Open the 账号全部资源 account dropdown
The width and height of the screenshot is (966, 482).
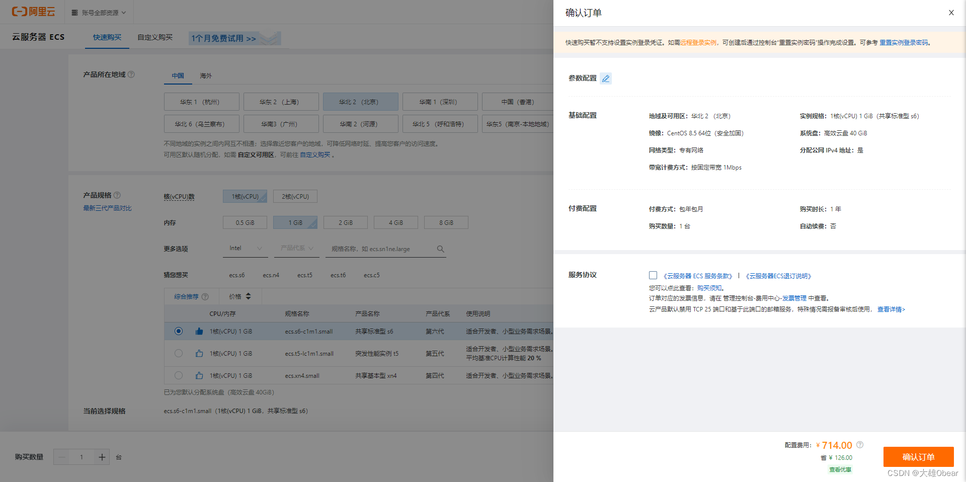tap(99, 12)
